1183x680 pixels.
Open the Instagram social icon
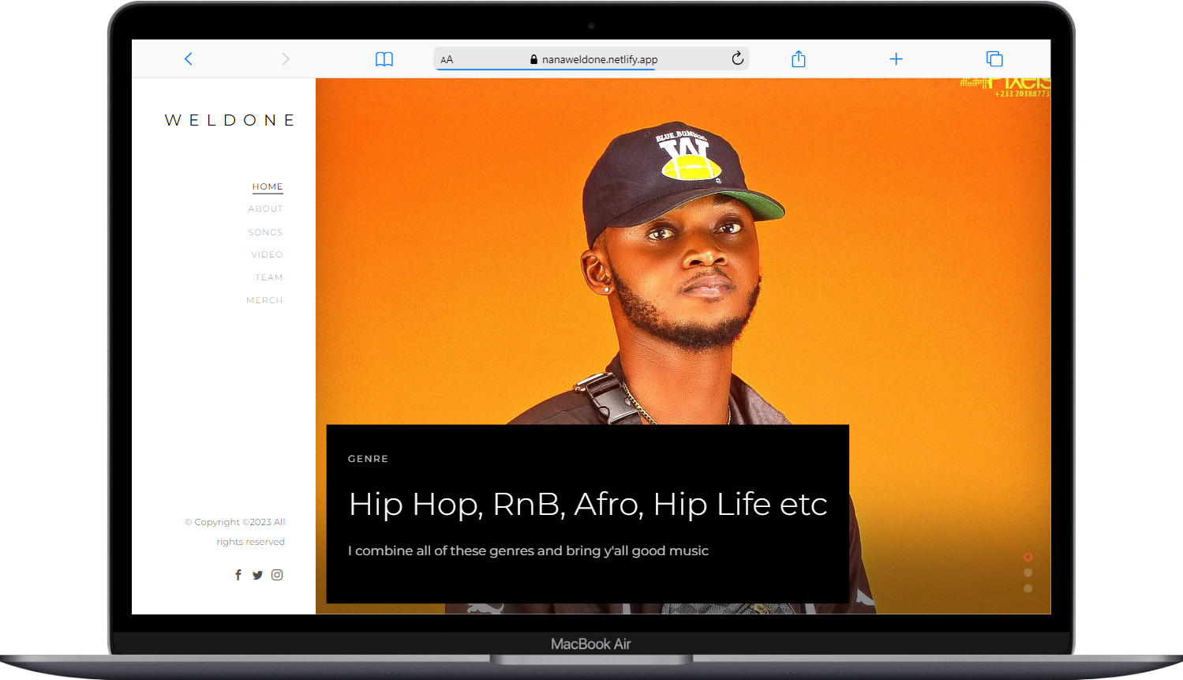[277, 575]
